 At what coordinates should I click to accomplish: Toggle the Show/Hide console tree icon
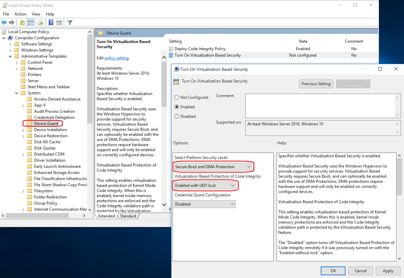30,22
